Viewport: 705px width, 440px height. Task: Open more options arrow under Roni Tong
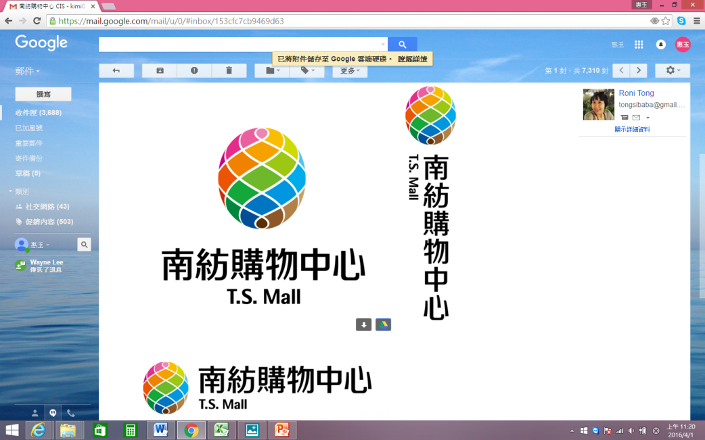point(648,118)
